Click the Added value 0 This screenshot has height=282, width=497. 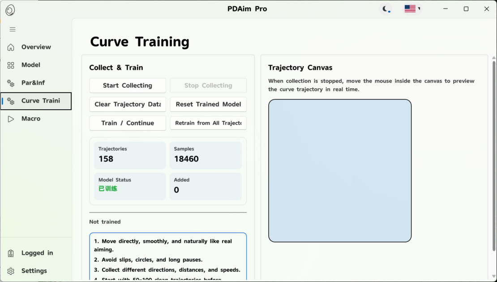tap(176, 190)
